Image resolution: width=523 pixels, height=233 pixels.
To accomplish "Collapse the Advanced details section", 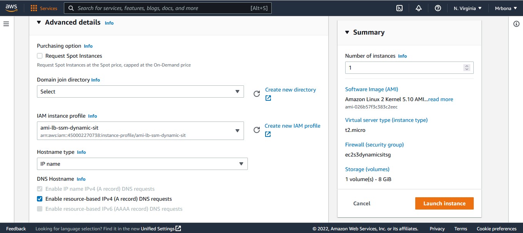I will (38, 22).
